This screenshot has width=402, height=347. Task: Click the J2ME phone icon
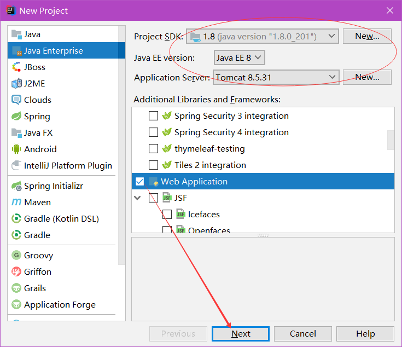pos(16,83)
